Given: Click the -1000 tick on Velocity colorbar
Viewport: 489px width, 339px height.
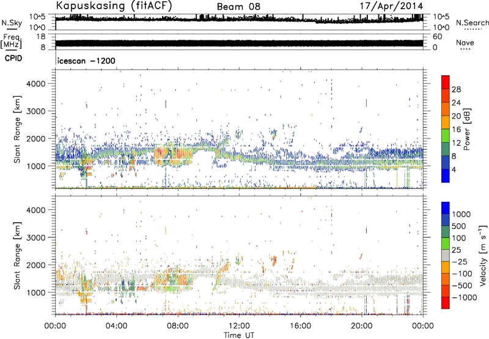Looking at the screenshot, I should click(464, 297).
